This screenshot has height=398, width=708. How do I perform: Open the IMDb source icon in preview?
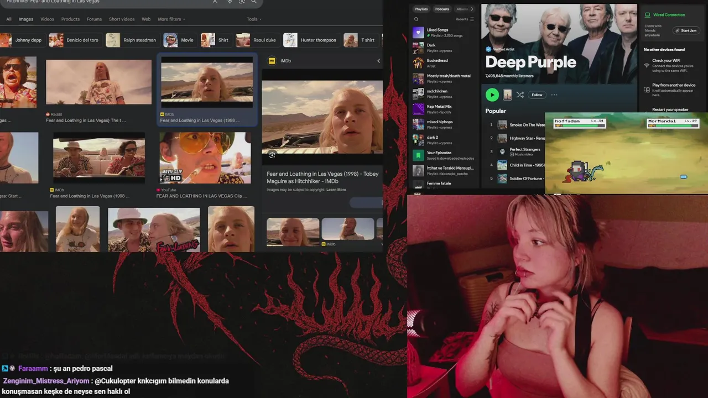point(272,61)
